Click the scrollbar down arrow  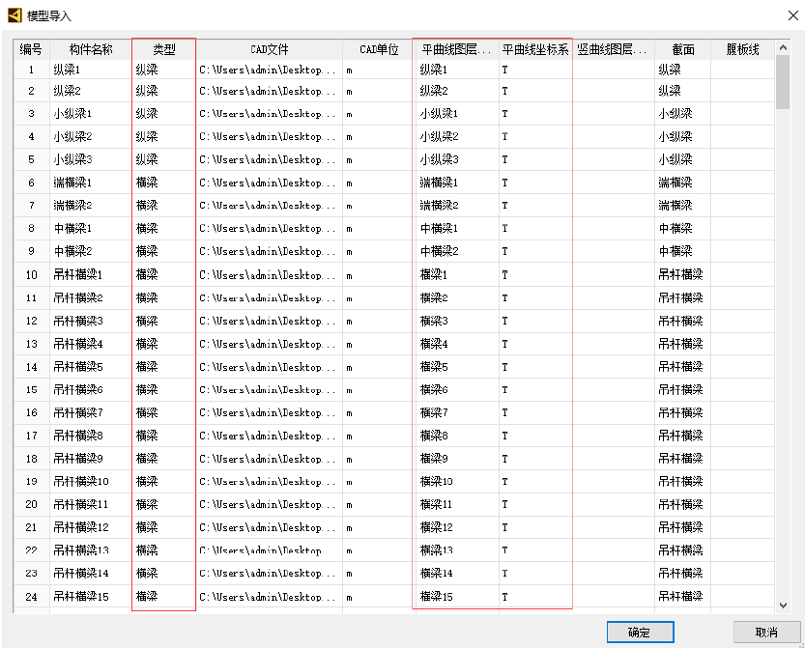783,606
